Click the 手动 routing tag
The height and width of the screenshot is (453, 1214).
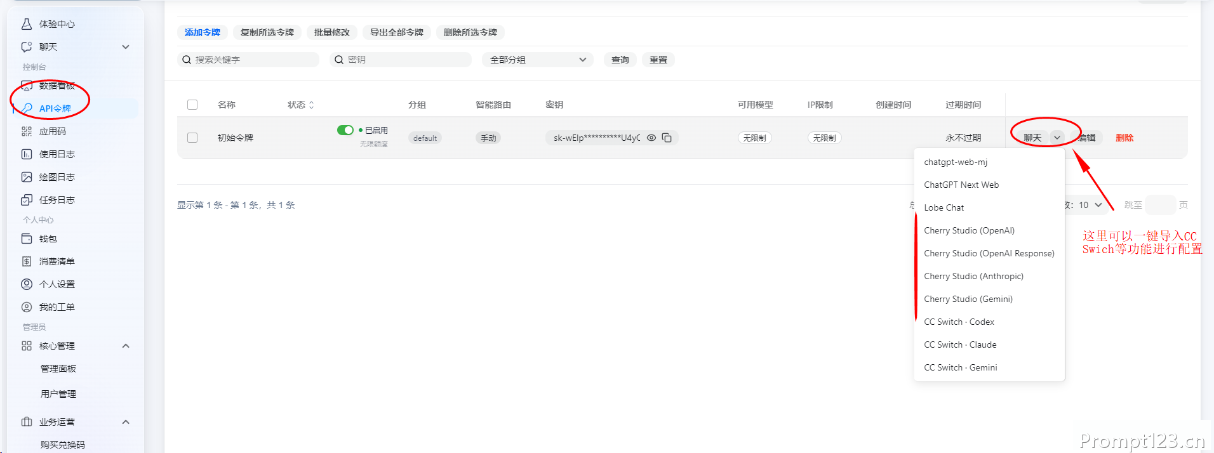tap(488, 138)
